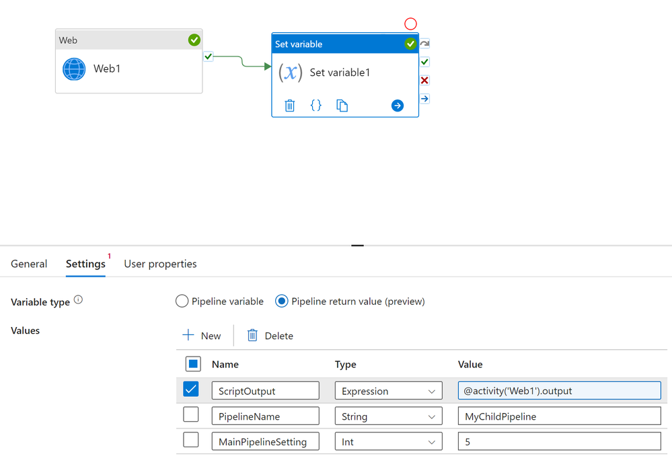Click Set variable1 (x) variable icon
The width and height of the screenshot is (672, 460).
click(290, 72)
